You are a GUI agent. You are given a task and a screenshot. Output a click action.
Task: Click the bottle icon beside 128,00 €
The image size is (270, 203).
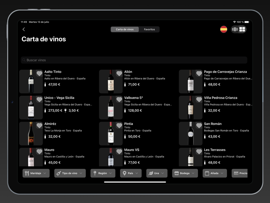pyautogui.click(x=125, y=110)
